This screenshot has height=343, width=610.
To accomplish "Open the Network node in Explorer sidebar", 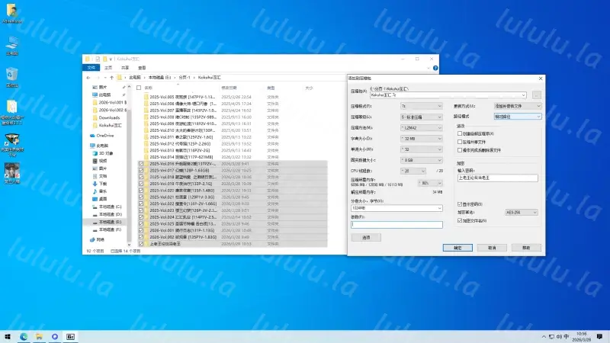I will [98, 239].
